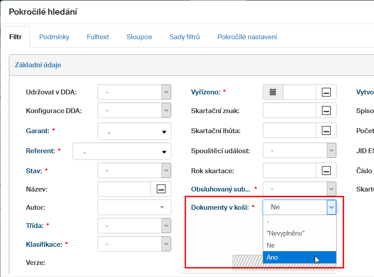Viewport: 374px width, 277px height.
Task: Switch to the Podmínky tab
Action: pos(54,37)
